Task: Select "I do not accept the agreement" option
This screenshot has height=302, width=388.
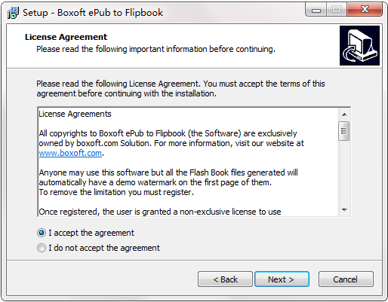Action: [42, 248]
